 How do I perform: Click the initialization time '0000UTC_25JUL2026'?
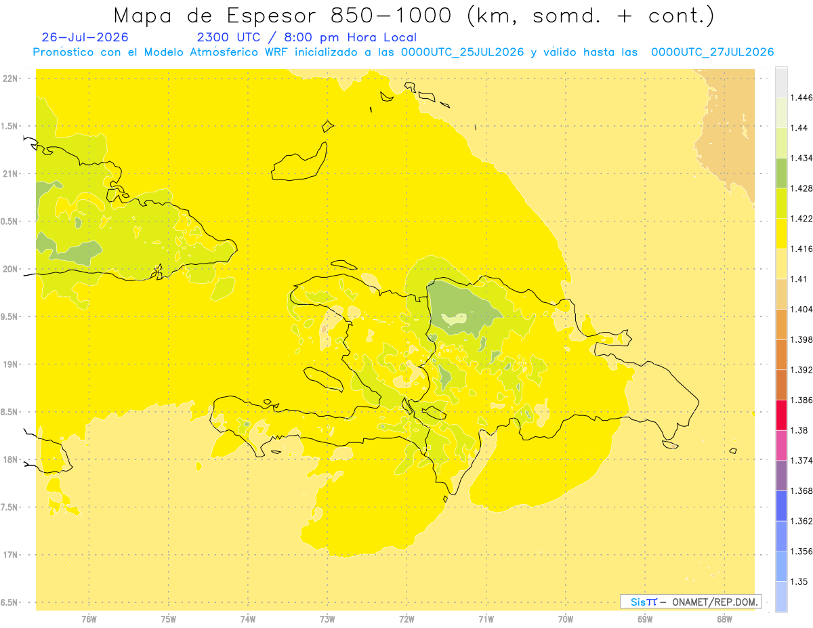(463, 52)
